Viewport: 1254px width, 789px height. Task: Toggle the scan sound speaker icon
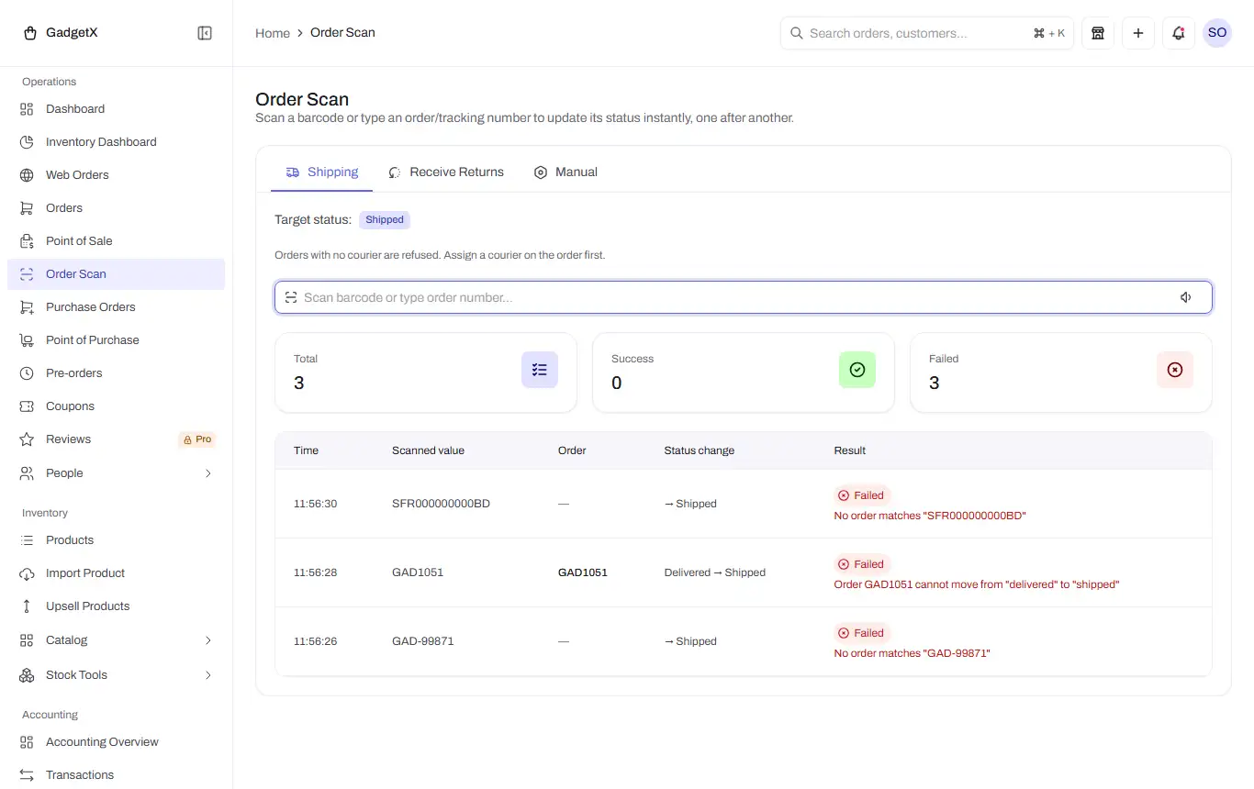(1186, 297)
